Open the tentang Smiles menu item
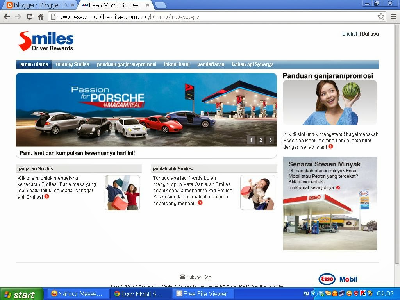Screen dimensions: 400x300 click(72, 64)
